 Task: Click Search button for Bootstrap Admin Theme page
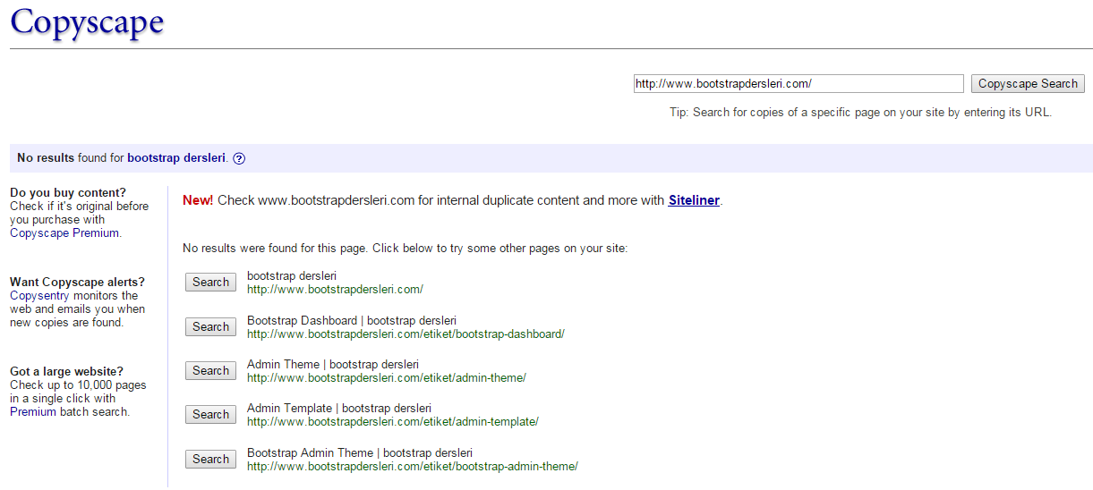211,459
